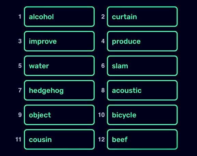The image size is (197, 156).
Task: Select the acoustic word field
Action: pos(142,90)
